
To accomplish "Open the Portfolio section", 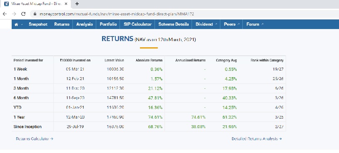I will click(x=108, y=24).
